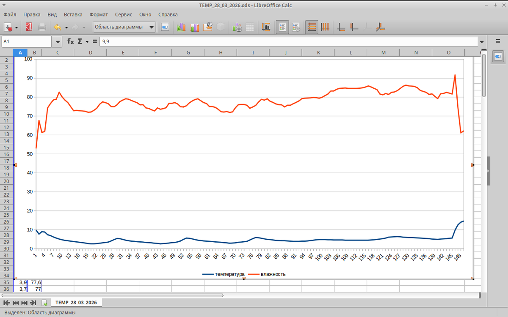Select column header O
508x317 pixels.
tap(449, 52)
